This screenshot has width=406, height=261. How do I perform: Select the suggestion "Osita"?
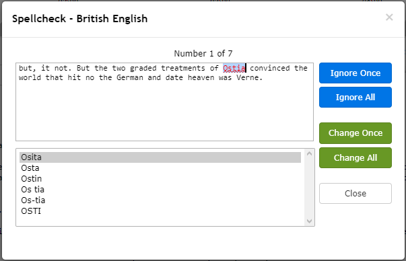click(x=160, y=157)
